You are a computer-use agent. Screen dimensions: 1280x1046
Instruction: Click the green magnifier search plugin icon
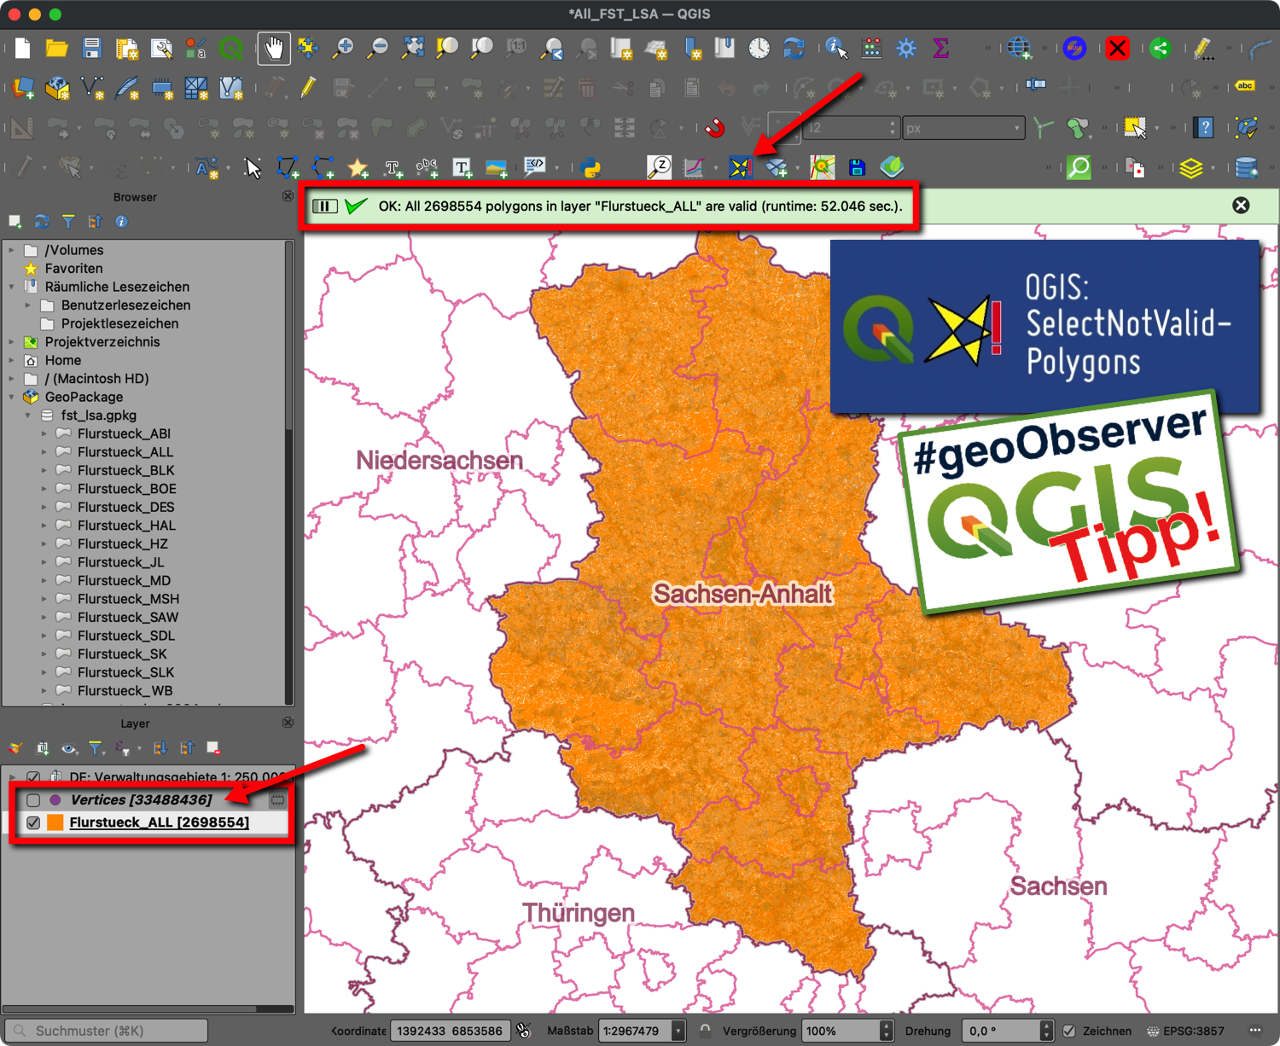click(1079, 167)
